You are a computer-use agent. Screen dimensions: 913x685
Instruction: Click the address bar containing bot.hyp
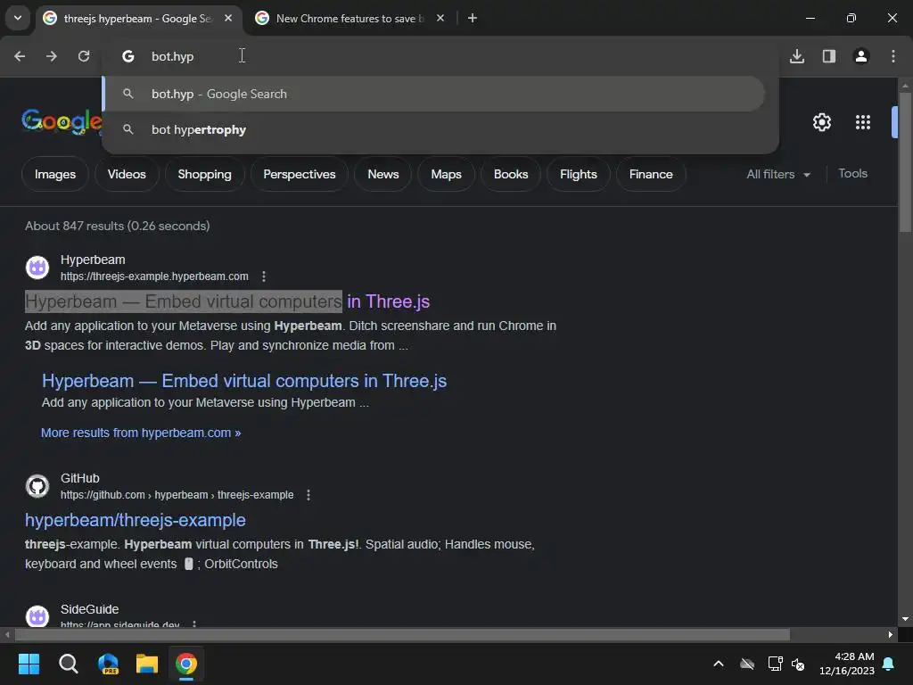pos(440,56)
